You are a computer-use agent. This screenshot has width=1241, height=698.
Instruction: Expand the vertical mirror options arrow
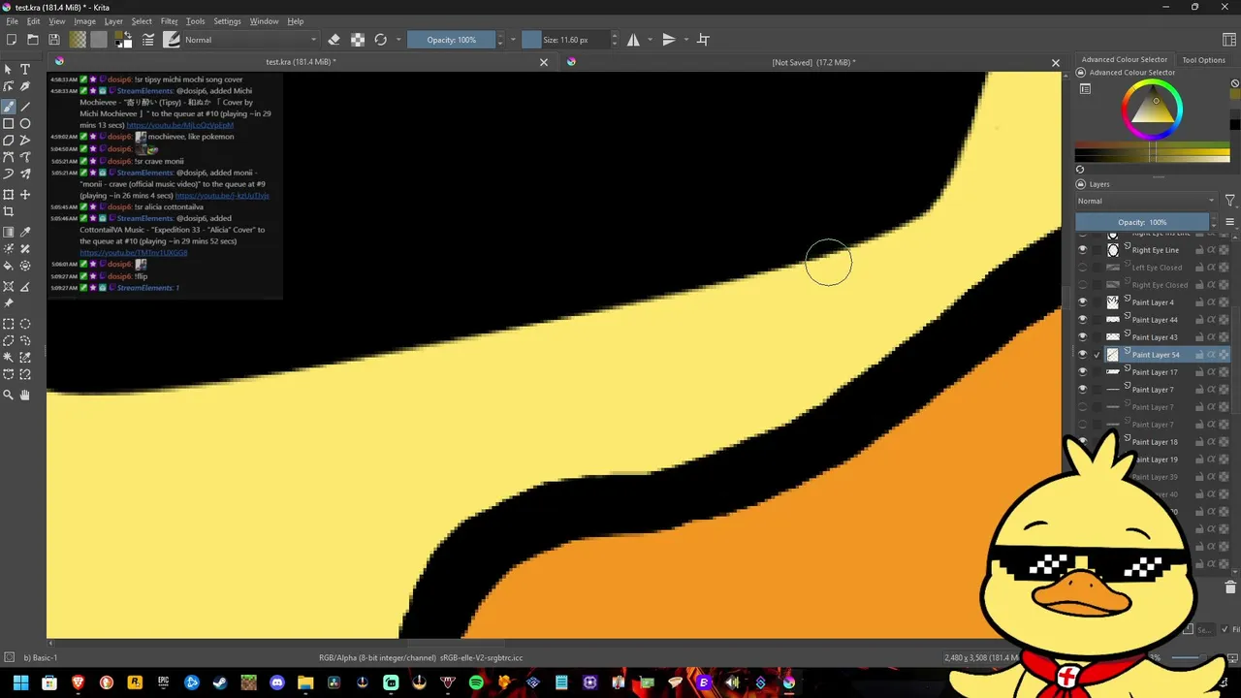(x=685, y=40)
